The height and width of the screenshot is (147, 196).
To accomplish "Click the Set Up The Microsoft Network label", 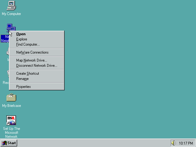I will pos(12,133).
